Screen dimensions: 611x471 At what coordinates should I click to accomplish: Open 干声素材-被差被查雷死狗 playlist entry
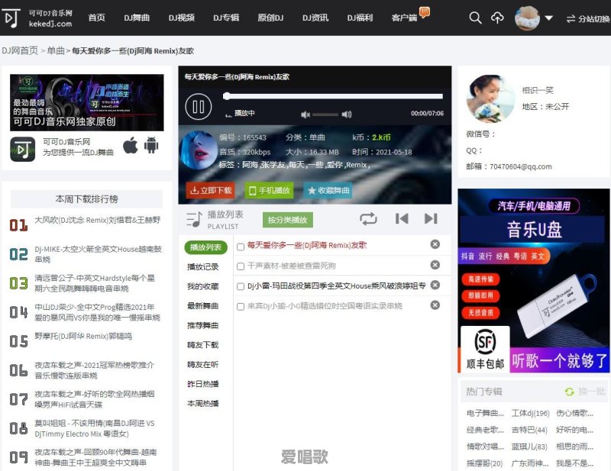click(292, 266)
